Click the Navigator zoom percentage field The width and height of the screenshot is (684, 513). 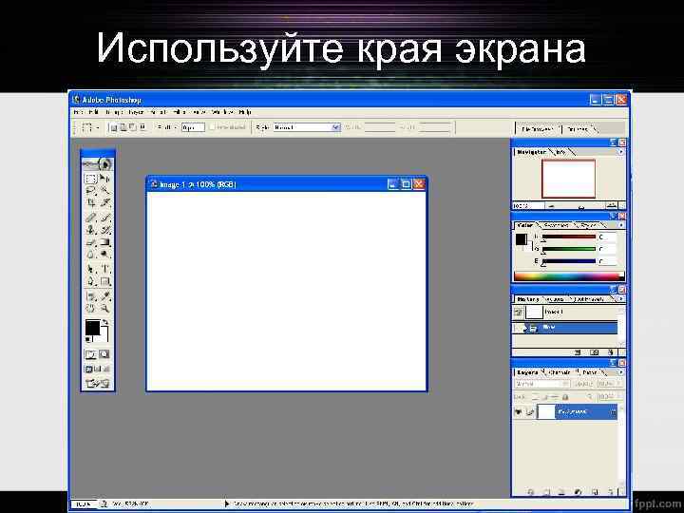click(528, 206)
